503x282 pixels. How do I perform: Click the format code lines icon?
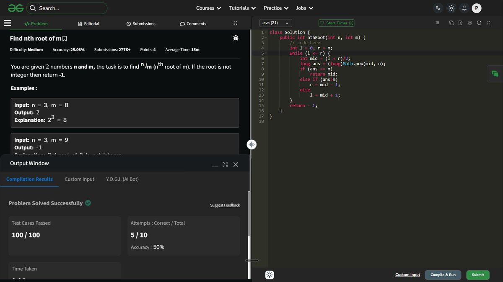[x=438, y=23]
